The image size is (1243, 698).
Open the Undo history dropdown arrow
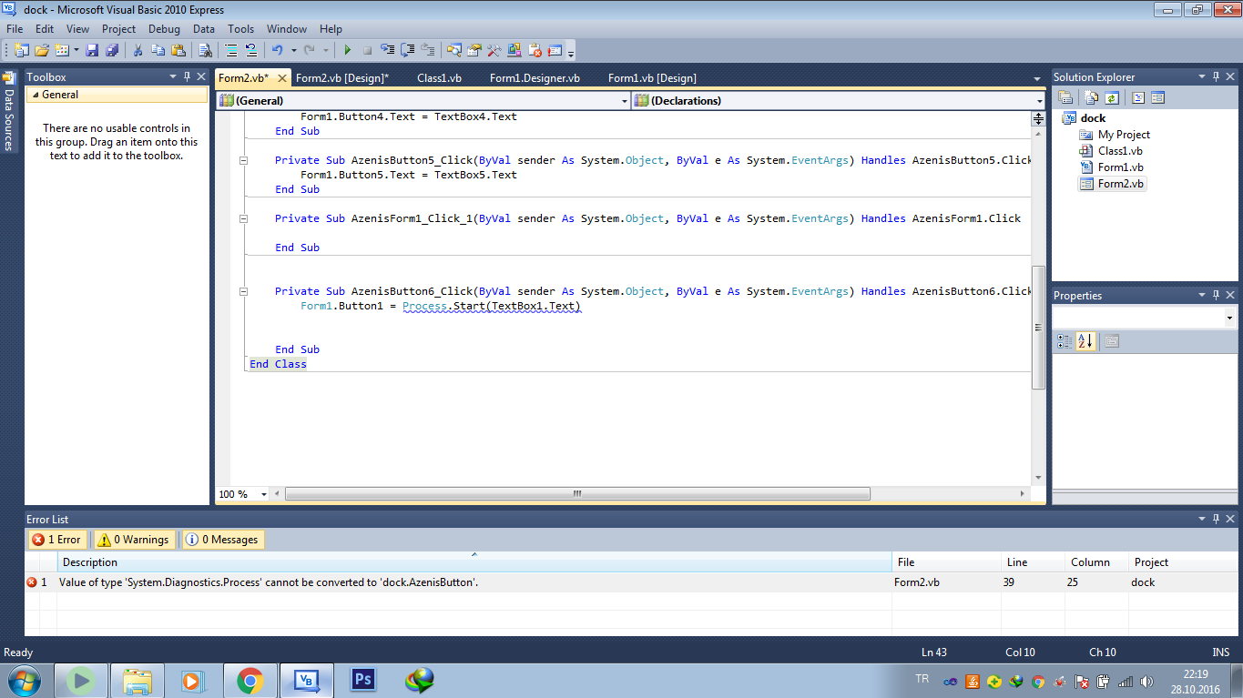(293, 50)
